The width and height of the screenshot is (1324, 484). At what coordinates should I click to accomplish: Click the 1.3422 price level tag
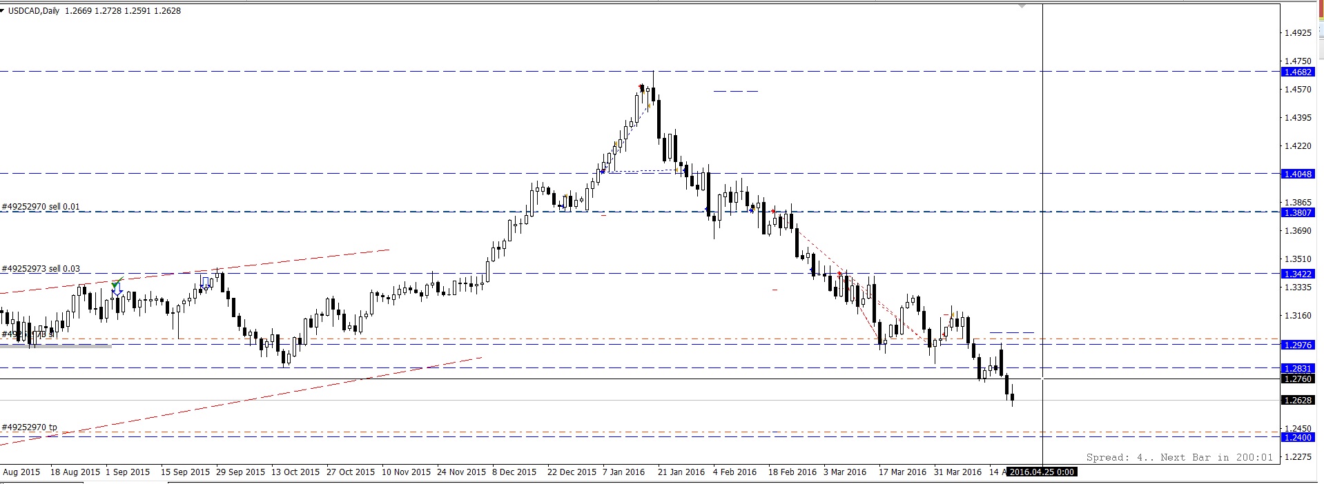click(1297, 274)
